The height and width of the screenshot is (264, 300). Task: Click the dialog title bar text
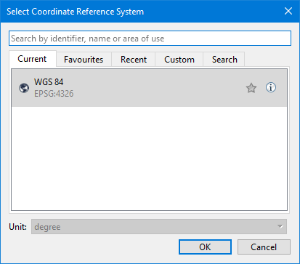(x=76, y=12)
